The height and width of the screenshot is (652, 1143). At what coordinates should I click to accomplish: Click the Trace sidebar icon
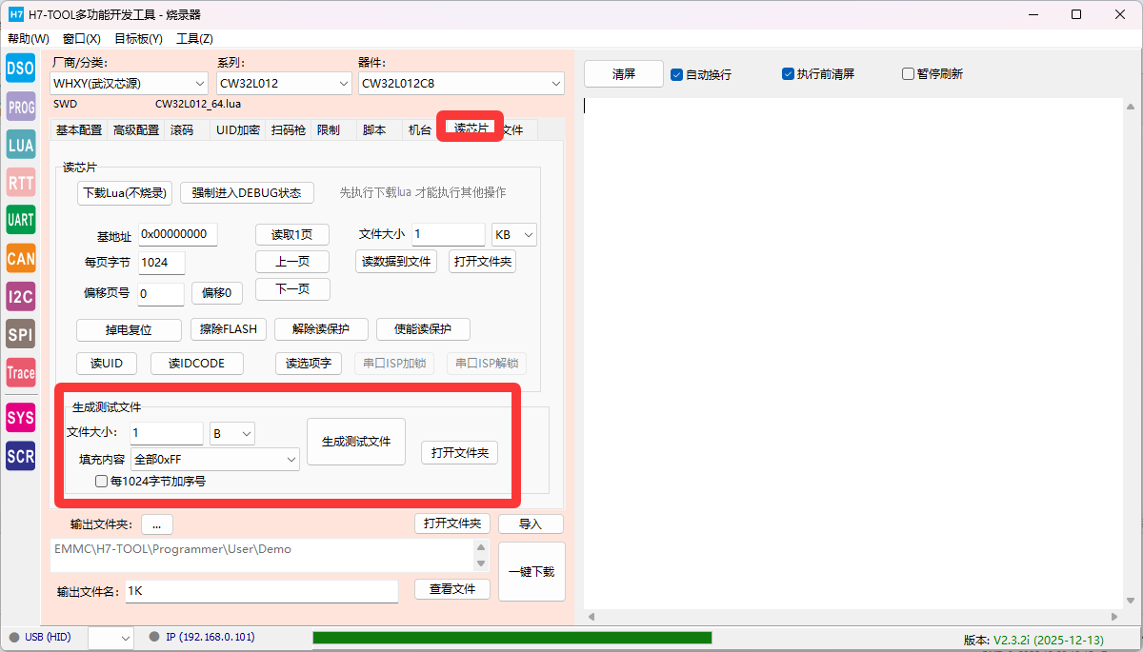click(21, 372)
